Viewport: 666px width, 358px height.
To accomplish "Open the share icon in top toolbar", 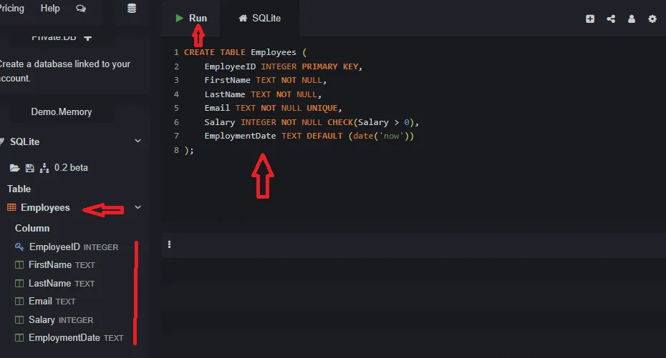I will click(611, 19).
